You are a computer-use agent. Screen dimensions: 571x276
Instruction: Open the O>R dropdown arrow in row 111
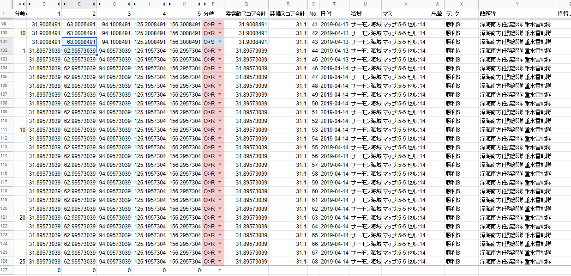tap(220, 130)
